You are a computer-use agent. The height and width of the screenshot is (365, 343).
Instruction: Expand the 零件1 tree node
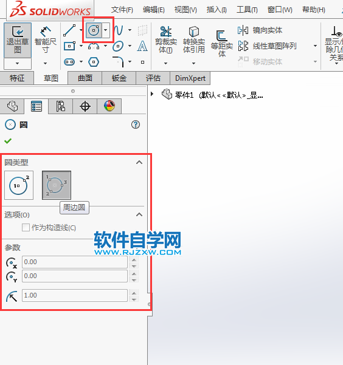(152, 94)
